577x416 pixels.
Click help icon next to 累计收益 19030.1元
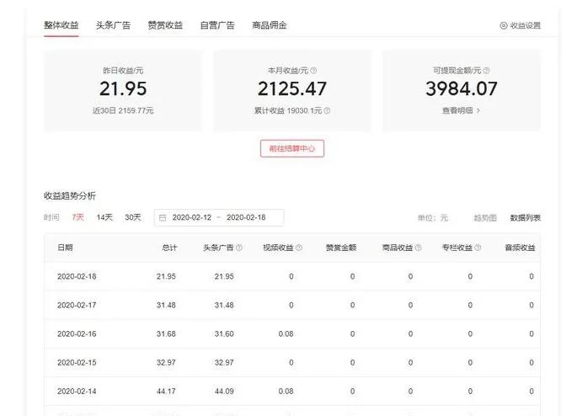[x=327, y=110]
